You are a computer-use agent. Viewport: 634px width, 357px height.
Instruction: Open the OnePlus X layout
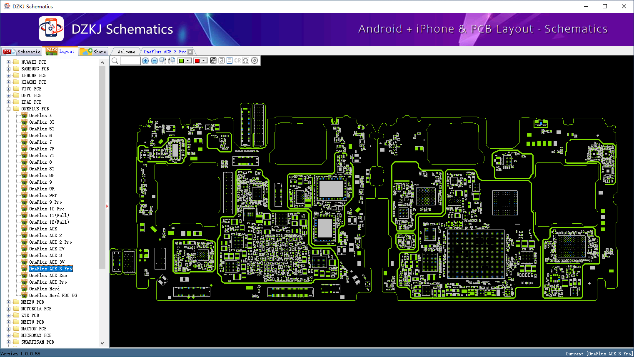pyautogui.click(x=40, y=115)
